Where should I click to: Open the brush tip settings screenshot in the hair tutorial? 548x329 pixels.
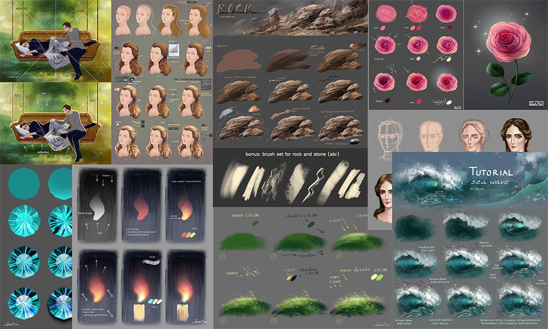pos(173,51)
